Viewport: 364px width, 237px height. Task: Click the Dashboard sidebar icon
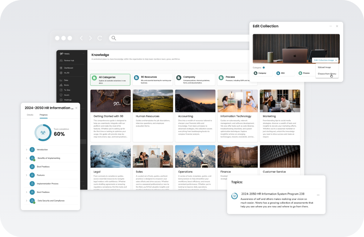pos(61,68)
